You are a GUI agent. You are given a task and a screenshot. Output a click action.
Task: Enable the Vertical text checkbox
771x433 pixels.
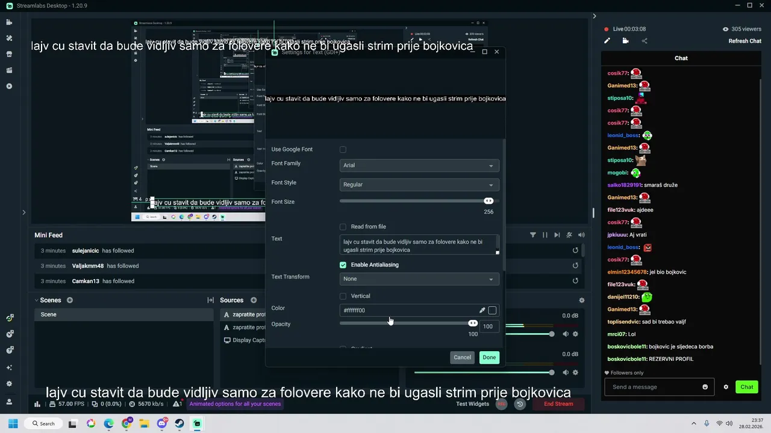[343, 296]
